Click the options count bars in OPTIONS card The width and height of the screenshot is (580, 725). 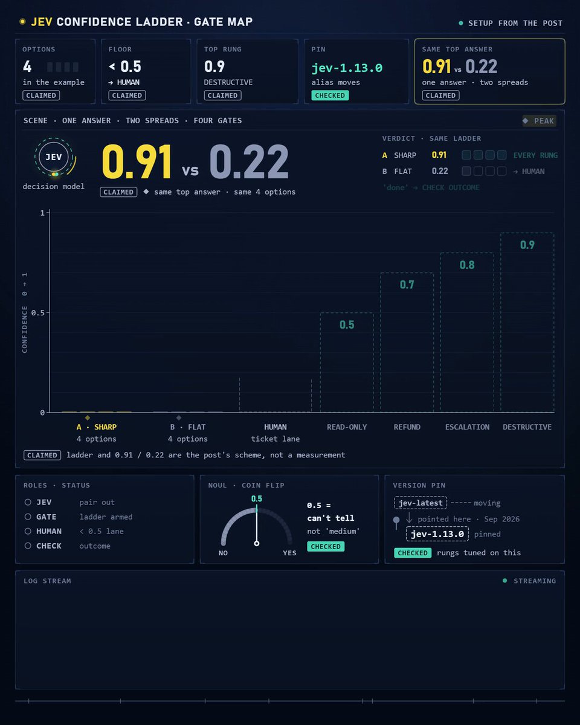pos(62,66)
